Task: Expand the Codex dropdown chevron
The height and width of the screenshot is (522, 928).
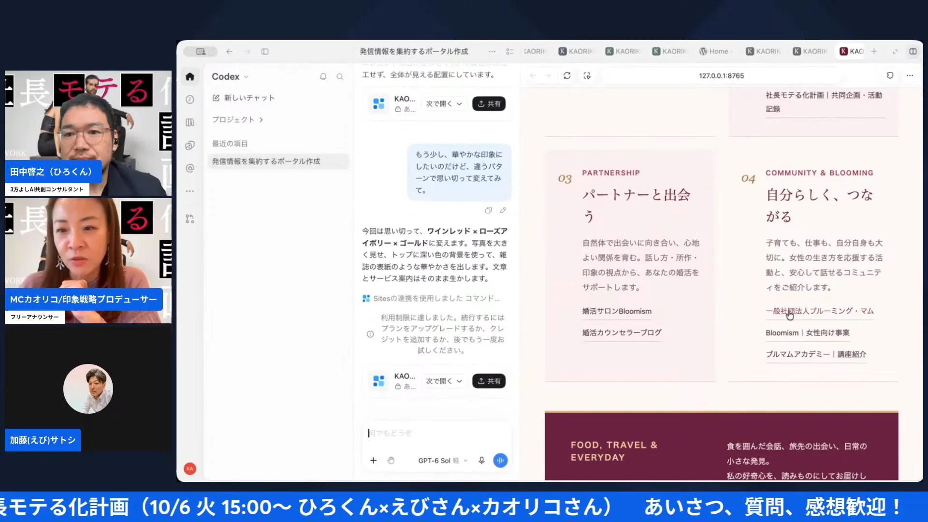Action: click(246, 77)
